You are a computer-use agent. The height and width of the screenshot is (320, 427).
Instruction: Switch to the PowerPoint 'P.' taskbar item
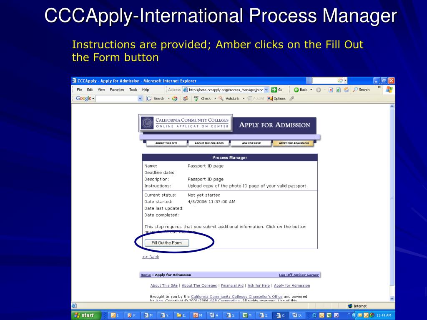[132, 315]
